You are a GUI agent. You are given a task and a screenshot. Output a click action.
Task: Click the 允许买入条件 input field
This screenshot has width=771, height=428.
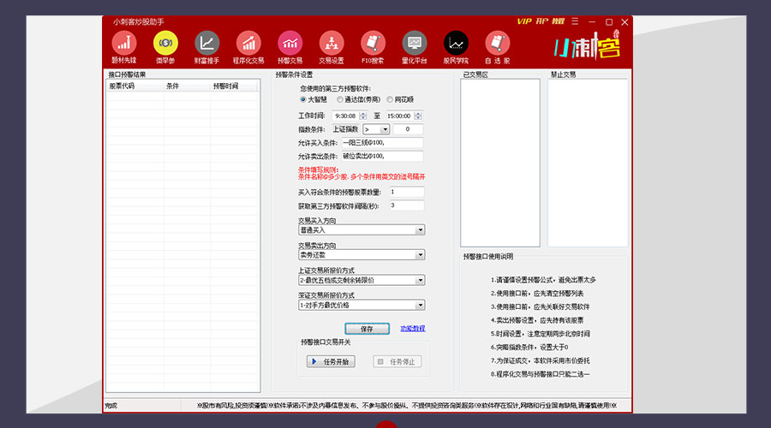click(x=382, y=142)
